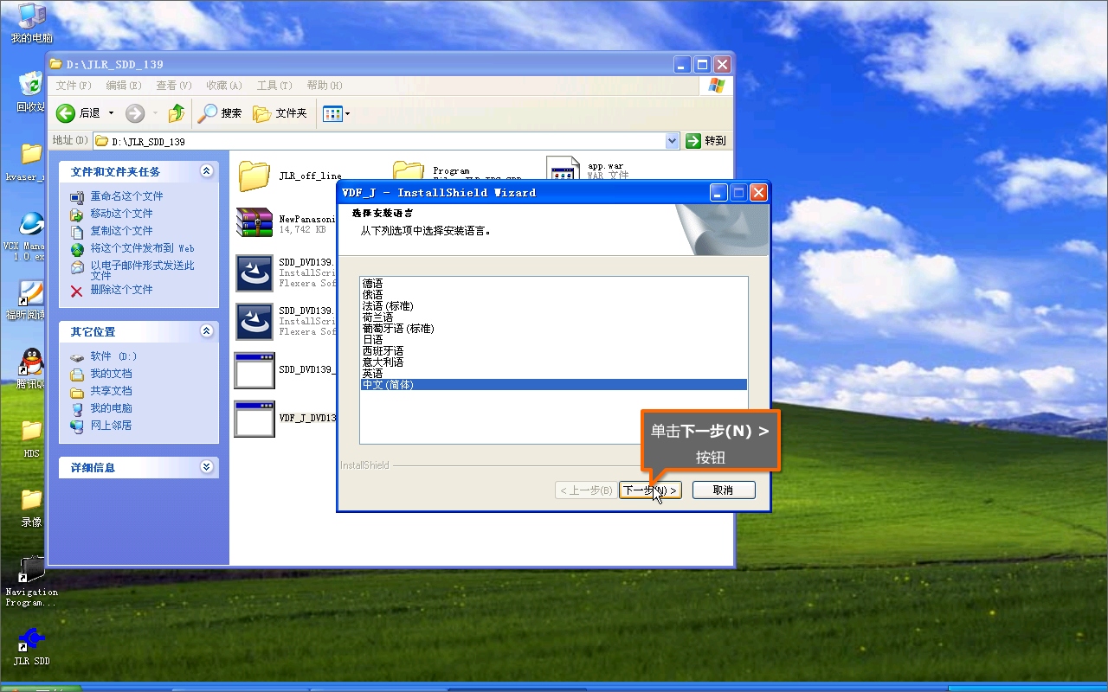Click 将这个文件发布到 Web link
Screen dimensions: 1108x692
142,248
